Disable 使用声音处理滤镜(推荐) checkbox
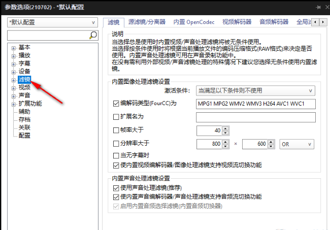330x230 pixels. pos(116,188)
